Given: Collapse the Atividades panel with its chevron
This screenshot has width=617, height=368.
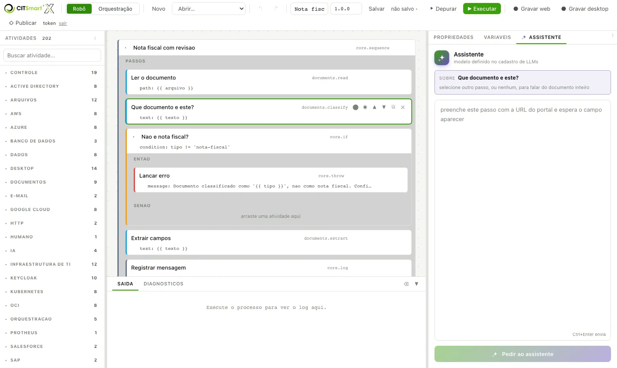Looking at the screenshot, I should click(x=95, y=38).
